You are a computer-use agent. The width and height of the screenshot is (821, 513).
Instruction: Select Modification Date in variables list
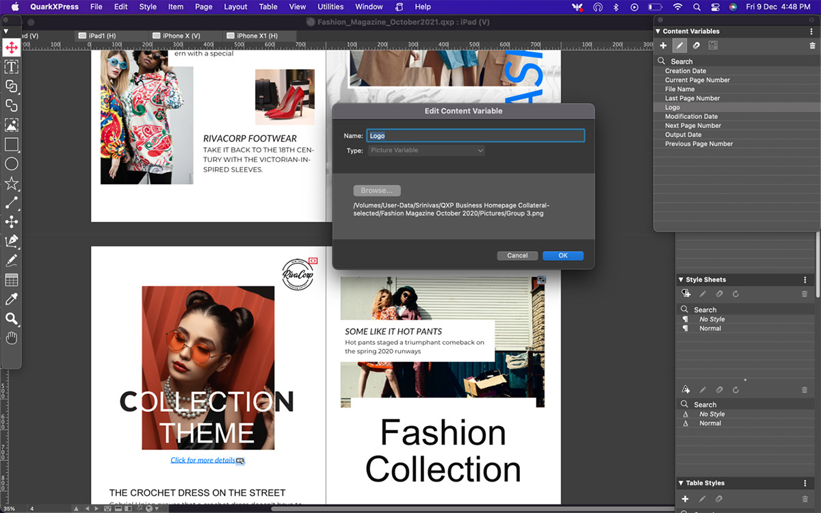691,116
